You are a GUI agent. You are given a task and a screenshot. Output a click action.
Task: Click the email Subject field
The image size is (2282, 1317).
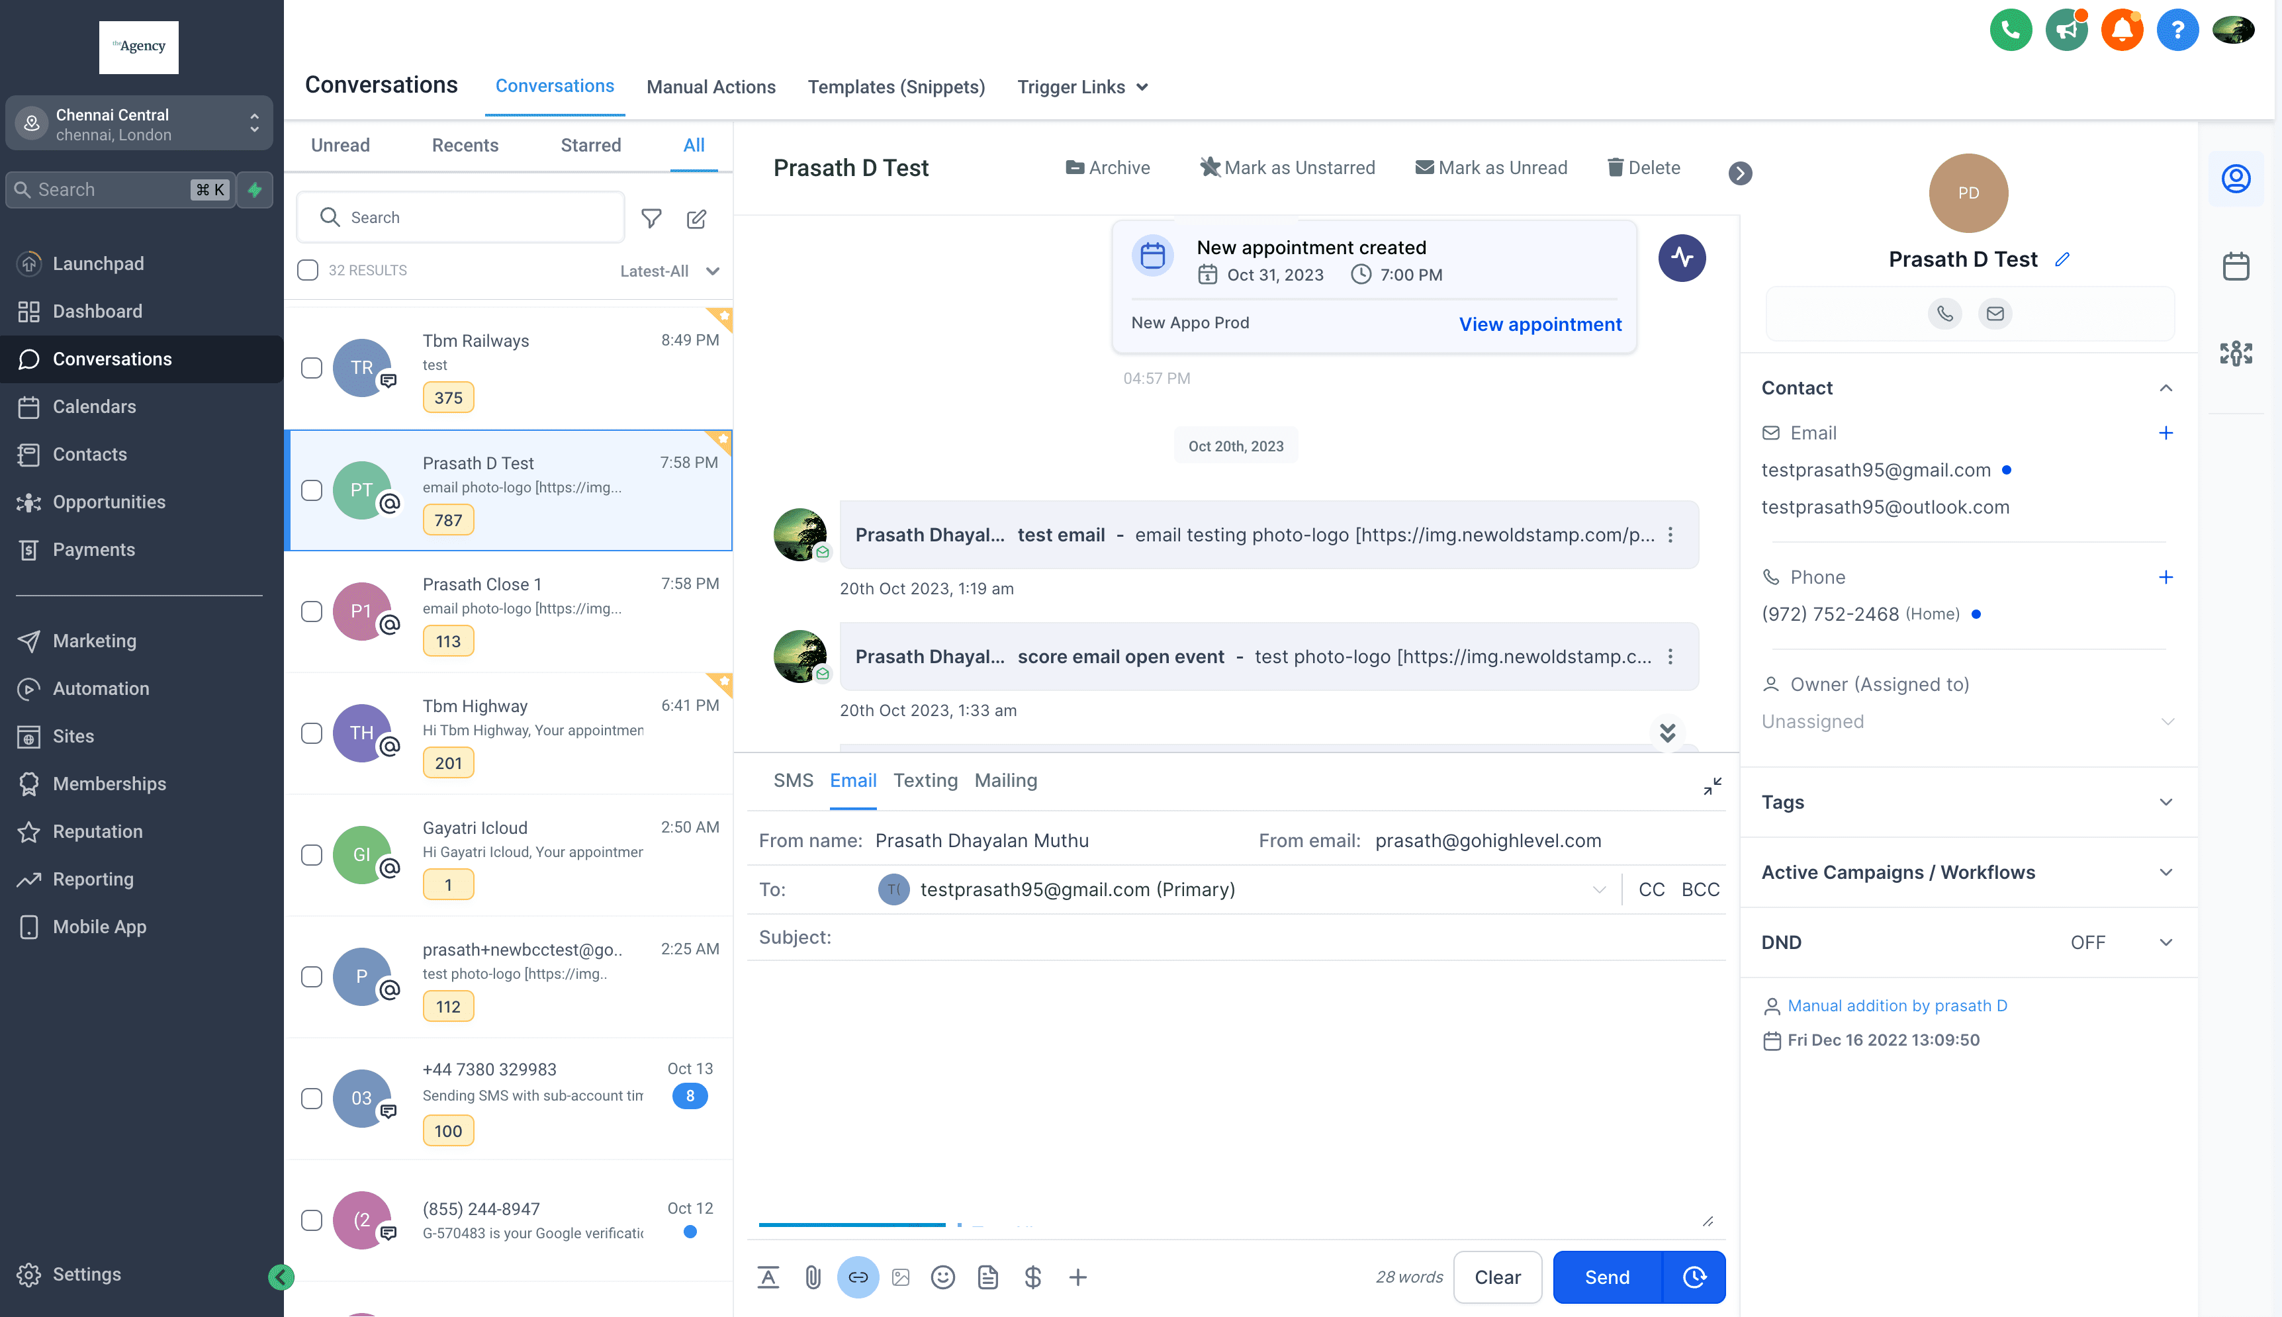pyautogui.click(x=1236, y=938)
